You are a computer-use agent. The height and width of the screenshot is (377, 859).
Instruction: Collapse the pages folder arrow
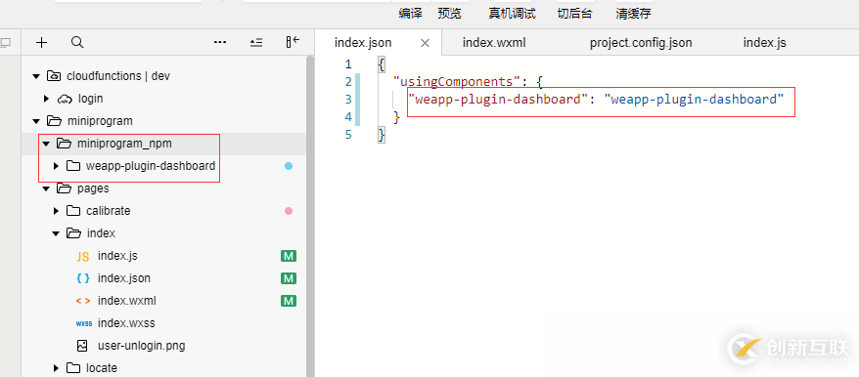coord(47,188)
